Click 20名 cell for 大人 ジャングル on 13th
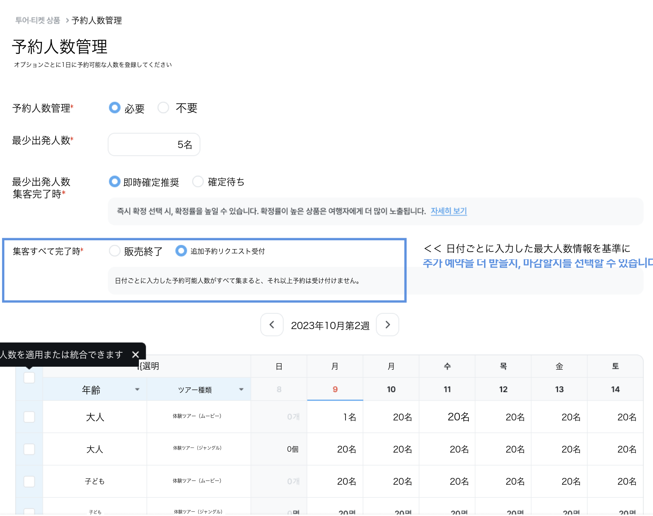 (559, 449)
